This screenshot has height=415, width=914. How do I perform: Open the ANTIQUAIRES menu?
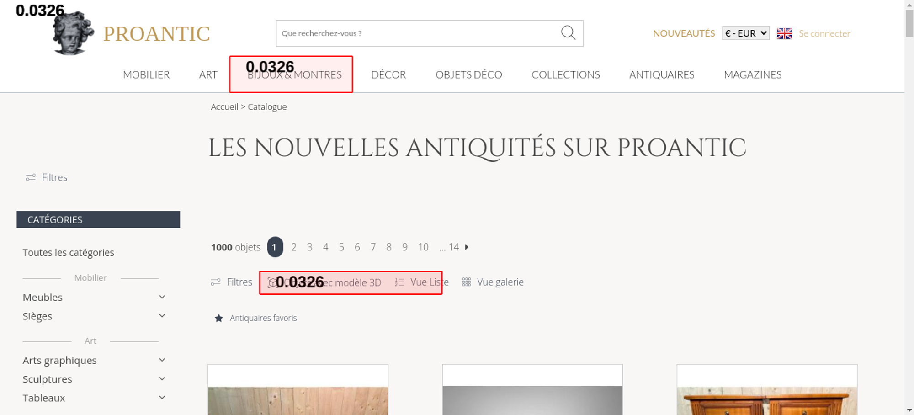[662, 74]
